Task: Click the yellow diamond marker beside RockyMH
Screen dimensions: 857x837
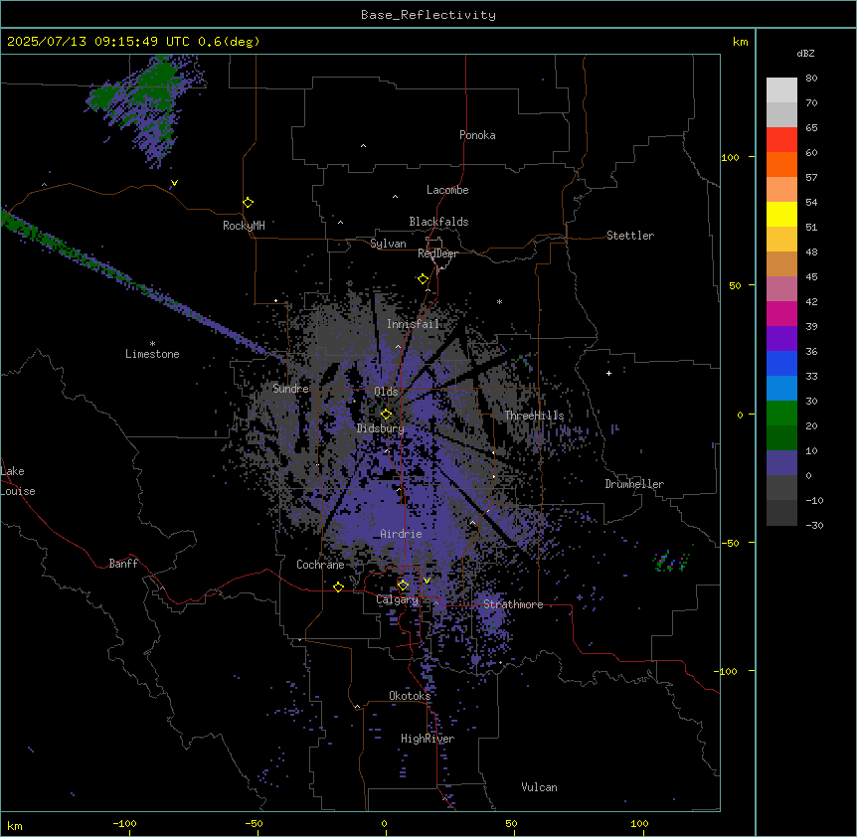Action: pos(249,203)
